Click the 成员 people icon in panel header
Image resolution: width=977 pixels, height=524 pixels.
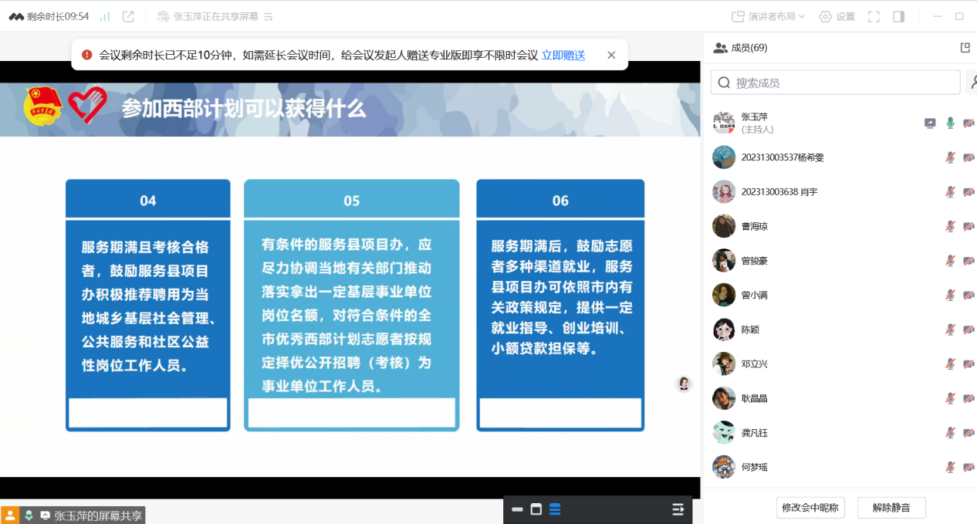[721, 48]
